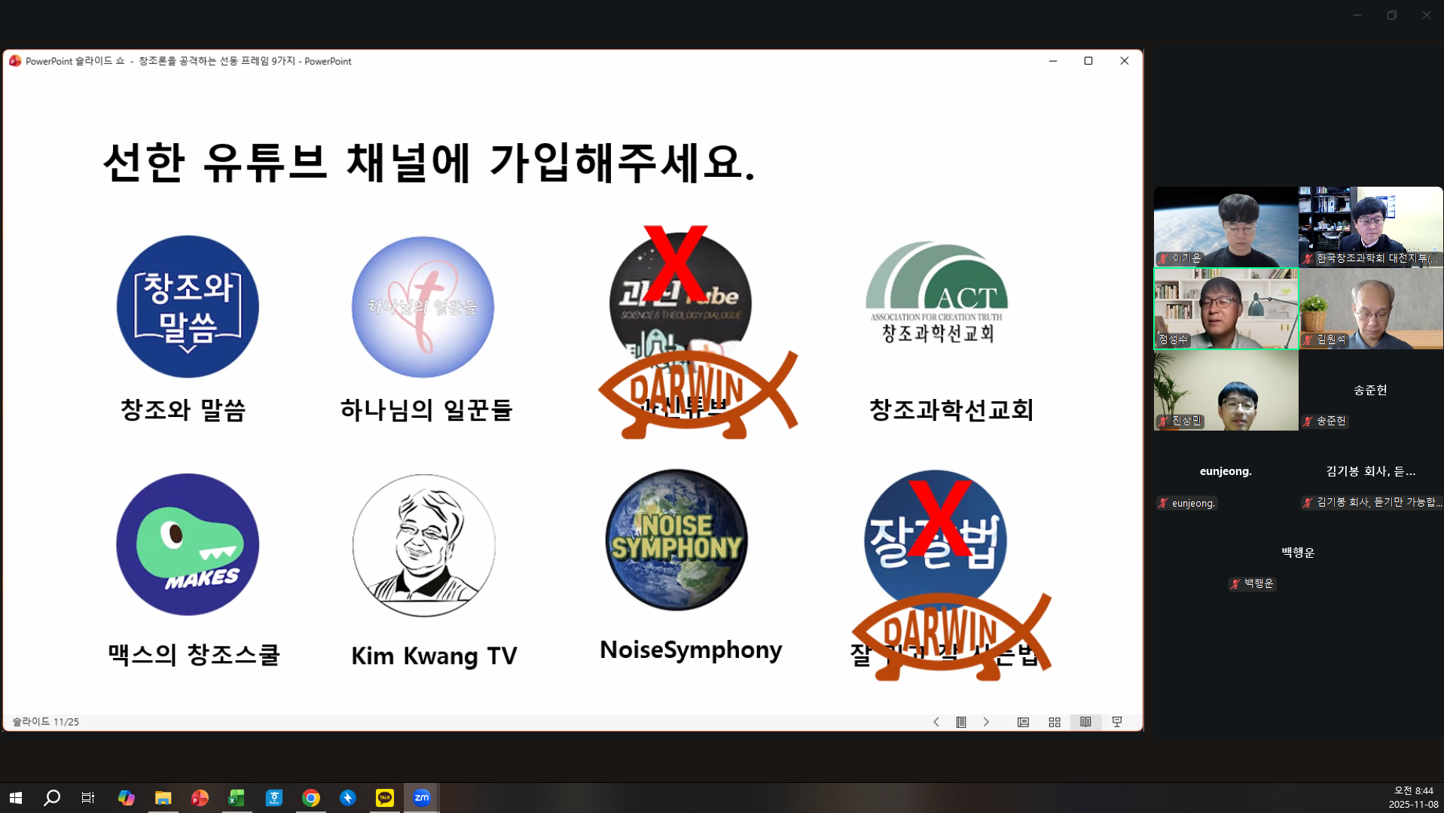Select 진상민's video thumbnail
Viewport: 1444px width, 813px height.
coord(1226,391)
